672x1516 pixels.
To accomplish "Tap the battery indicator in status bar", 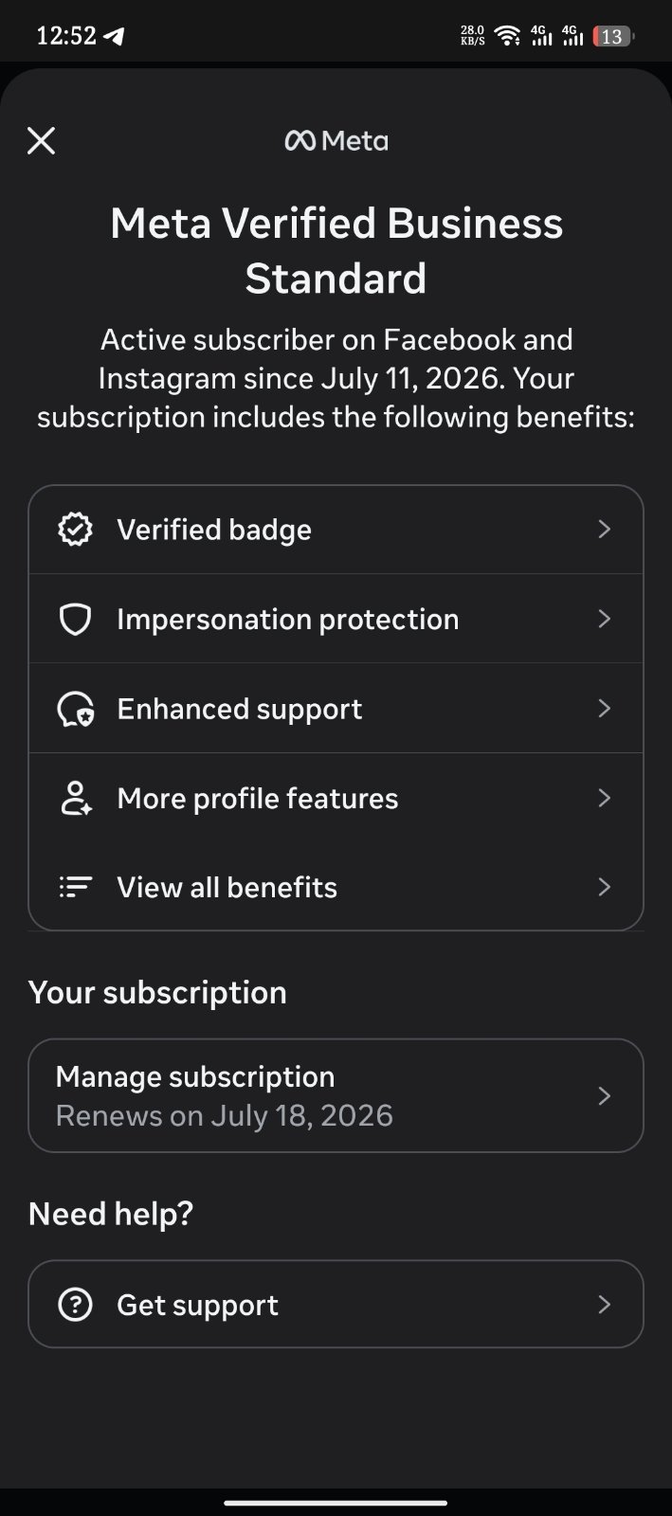I will pyautogui.click(x=613, y=37).
